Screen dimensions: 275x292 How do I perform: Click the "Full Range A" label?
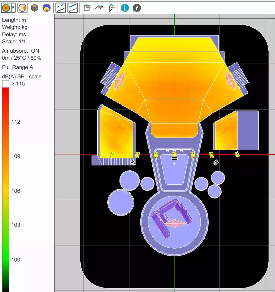coord(17,67)
